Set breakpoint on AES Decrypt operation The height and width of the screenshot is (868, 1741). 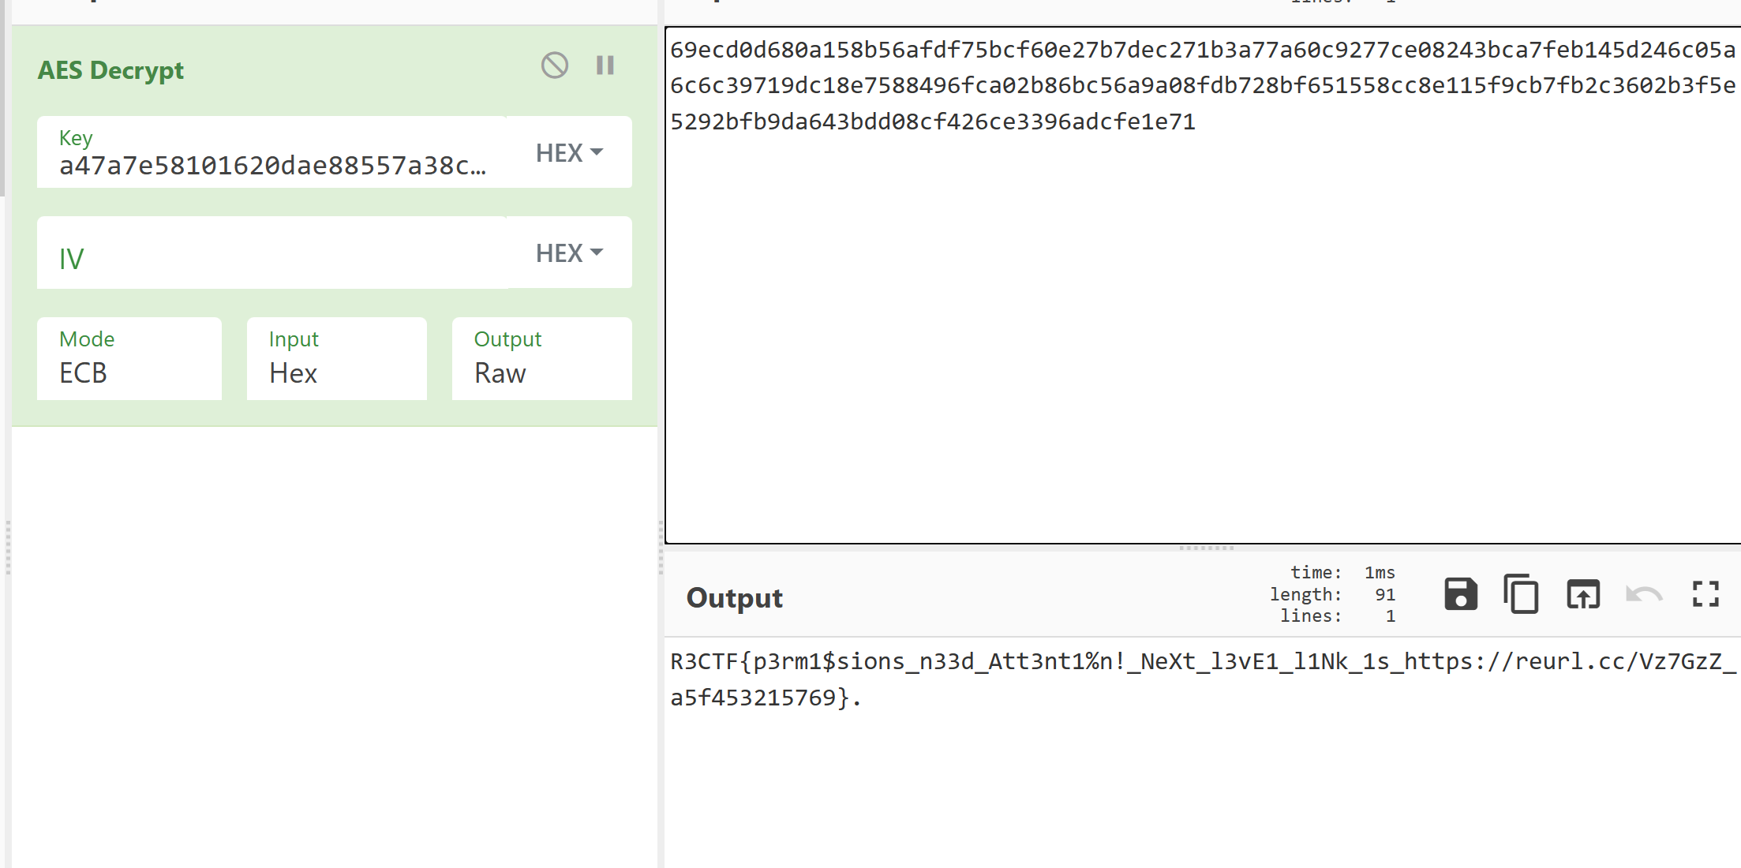605,65
